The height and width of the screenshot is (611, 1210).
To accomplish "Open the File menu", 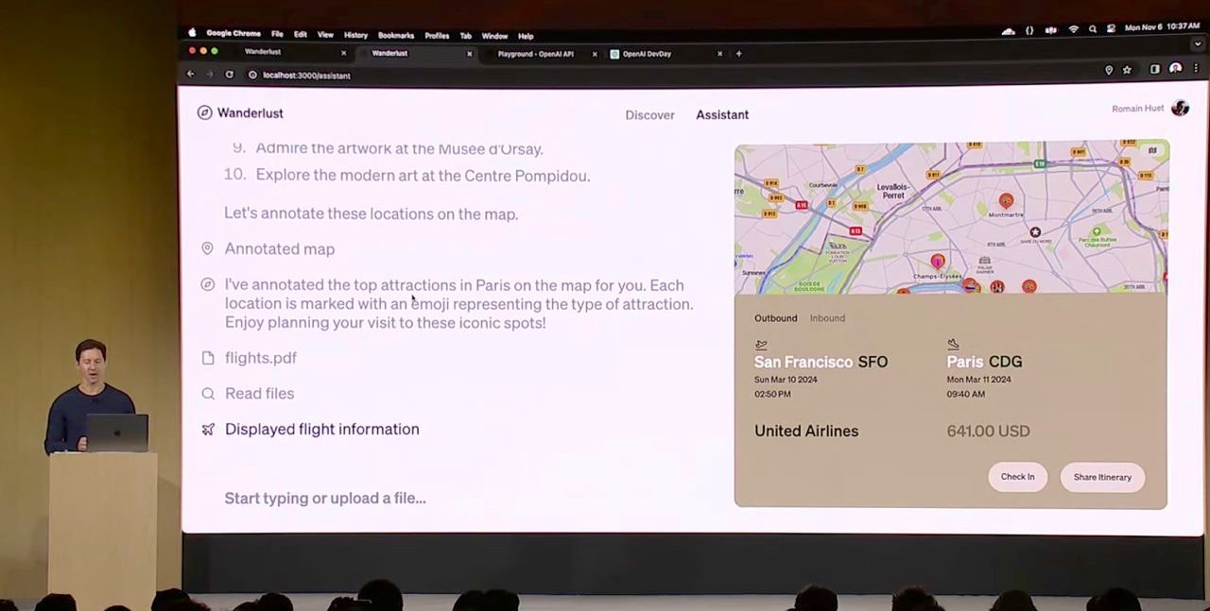I will pos(277,35).
